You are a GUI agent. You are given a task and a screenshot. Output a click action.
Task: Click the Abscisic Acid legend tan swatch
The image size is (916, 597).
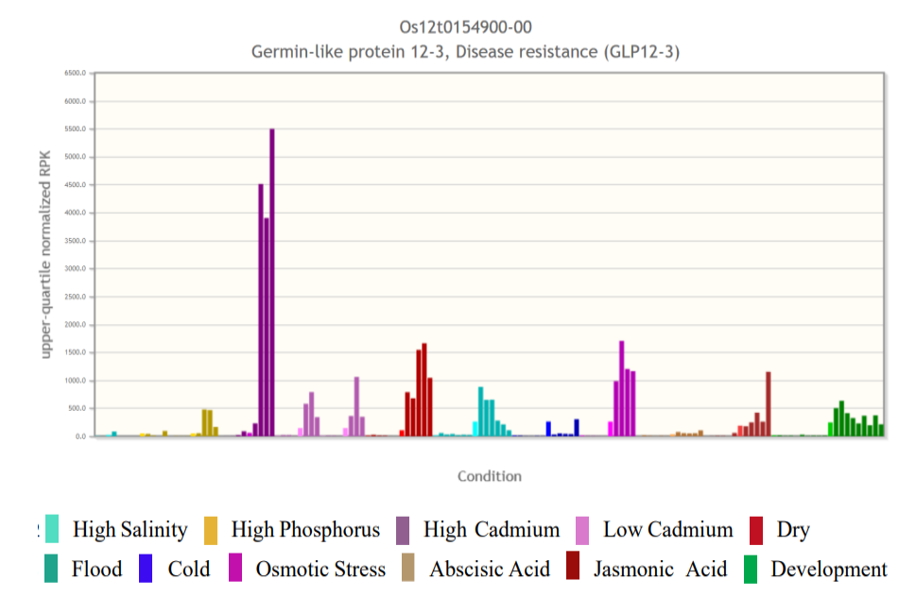(x=407, y=567)
